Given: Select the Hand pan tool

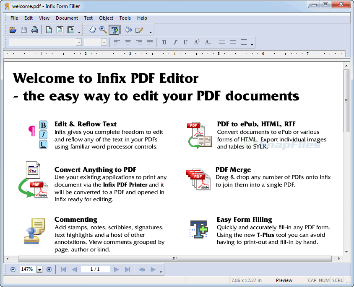Looking at the screenshot, I should coord(92,30).
